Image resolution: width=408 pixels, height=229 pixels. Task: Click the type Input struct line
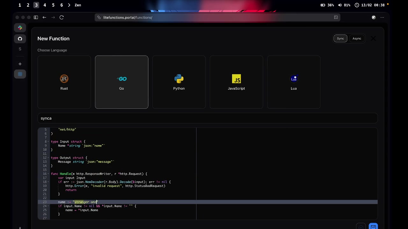point(68,142)
